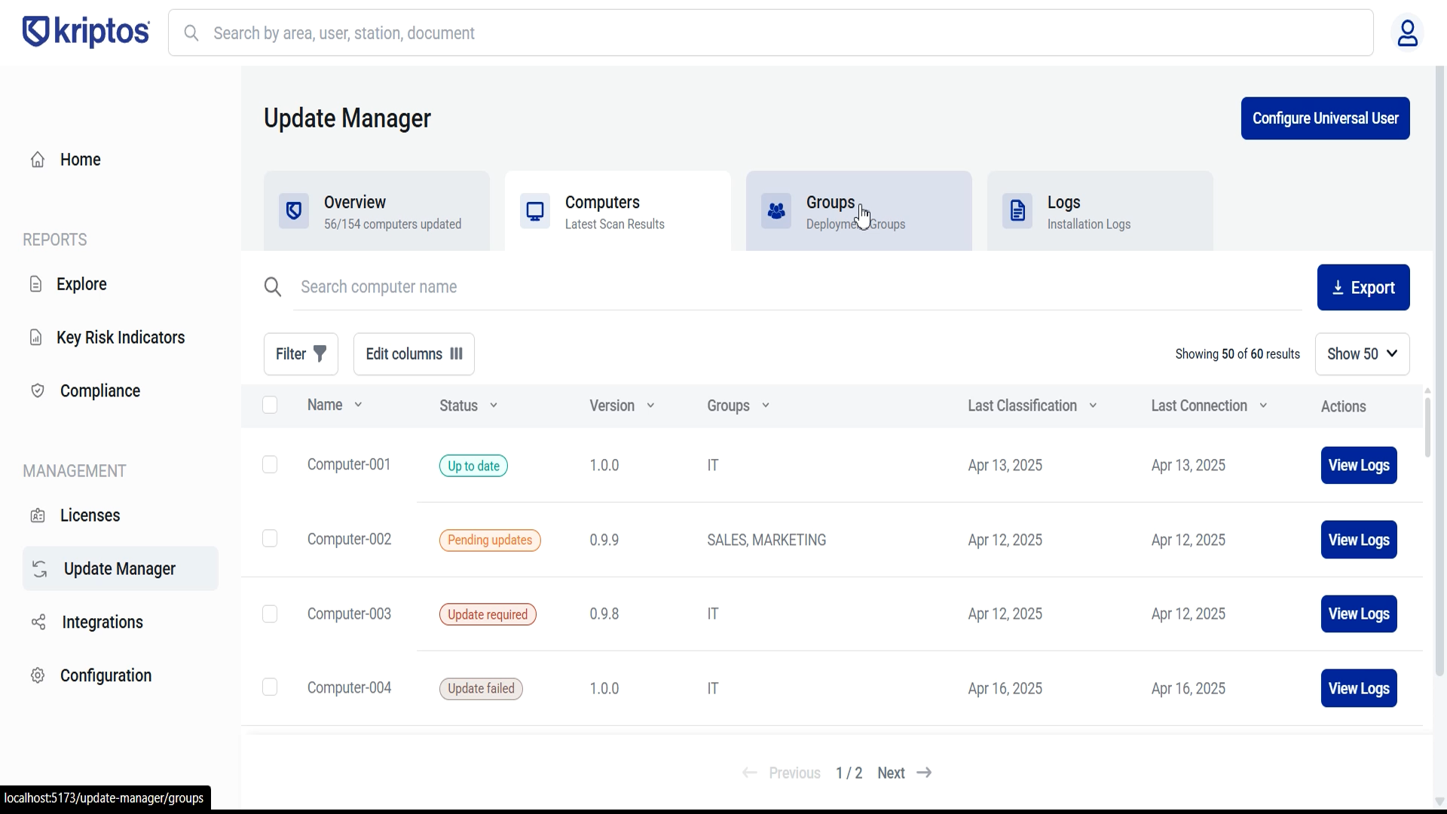The height and width of the screenshot is (814, 1447).
Task: Select the Key Risk Indicators icon
Action: (36, 337)
